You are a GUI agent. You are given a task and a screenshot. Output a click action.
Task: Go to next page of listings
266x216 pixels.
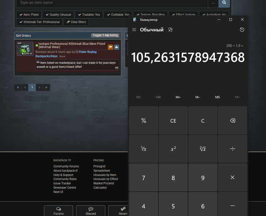(39, 87)
